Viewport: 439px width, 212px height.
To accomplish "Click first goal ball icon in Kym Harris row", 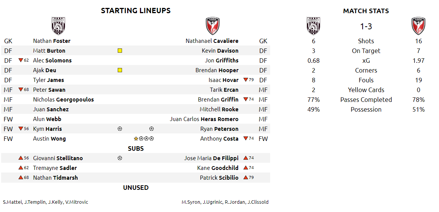I will (x=120, y=129).
